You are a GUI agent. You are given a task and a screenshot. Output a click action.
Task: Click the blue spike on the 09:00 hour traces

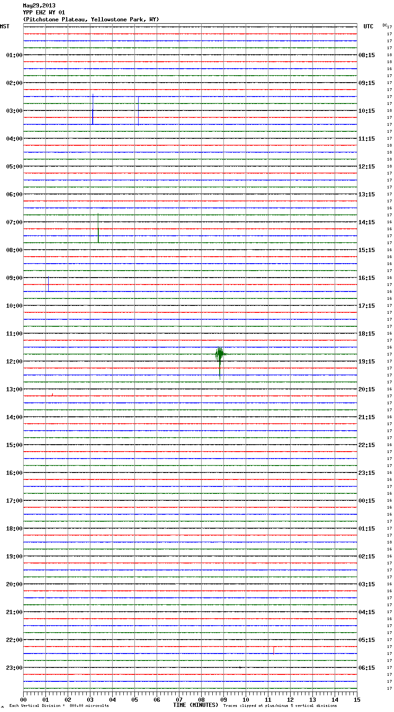tap(48, 284)
